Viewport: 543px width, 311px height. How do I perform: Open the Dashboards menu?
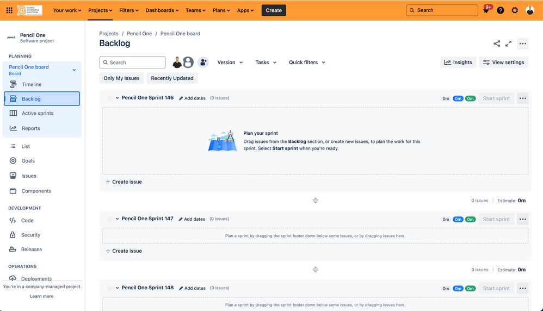pos(162,10)
